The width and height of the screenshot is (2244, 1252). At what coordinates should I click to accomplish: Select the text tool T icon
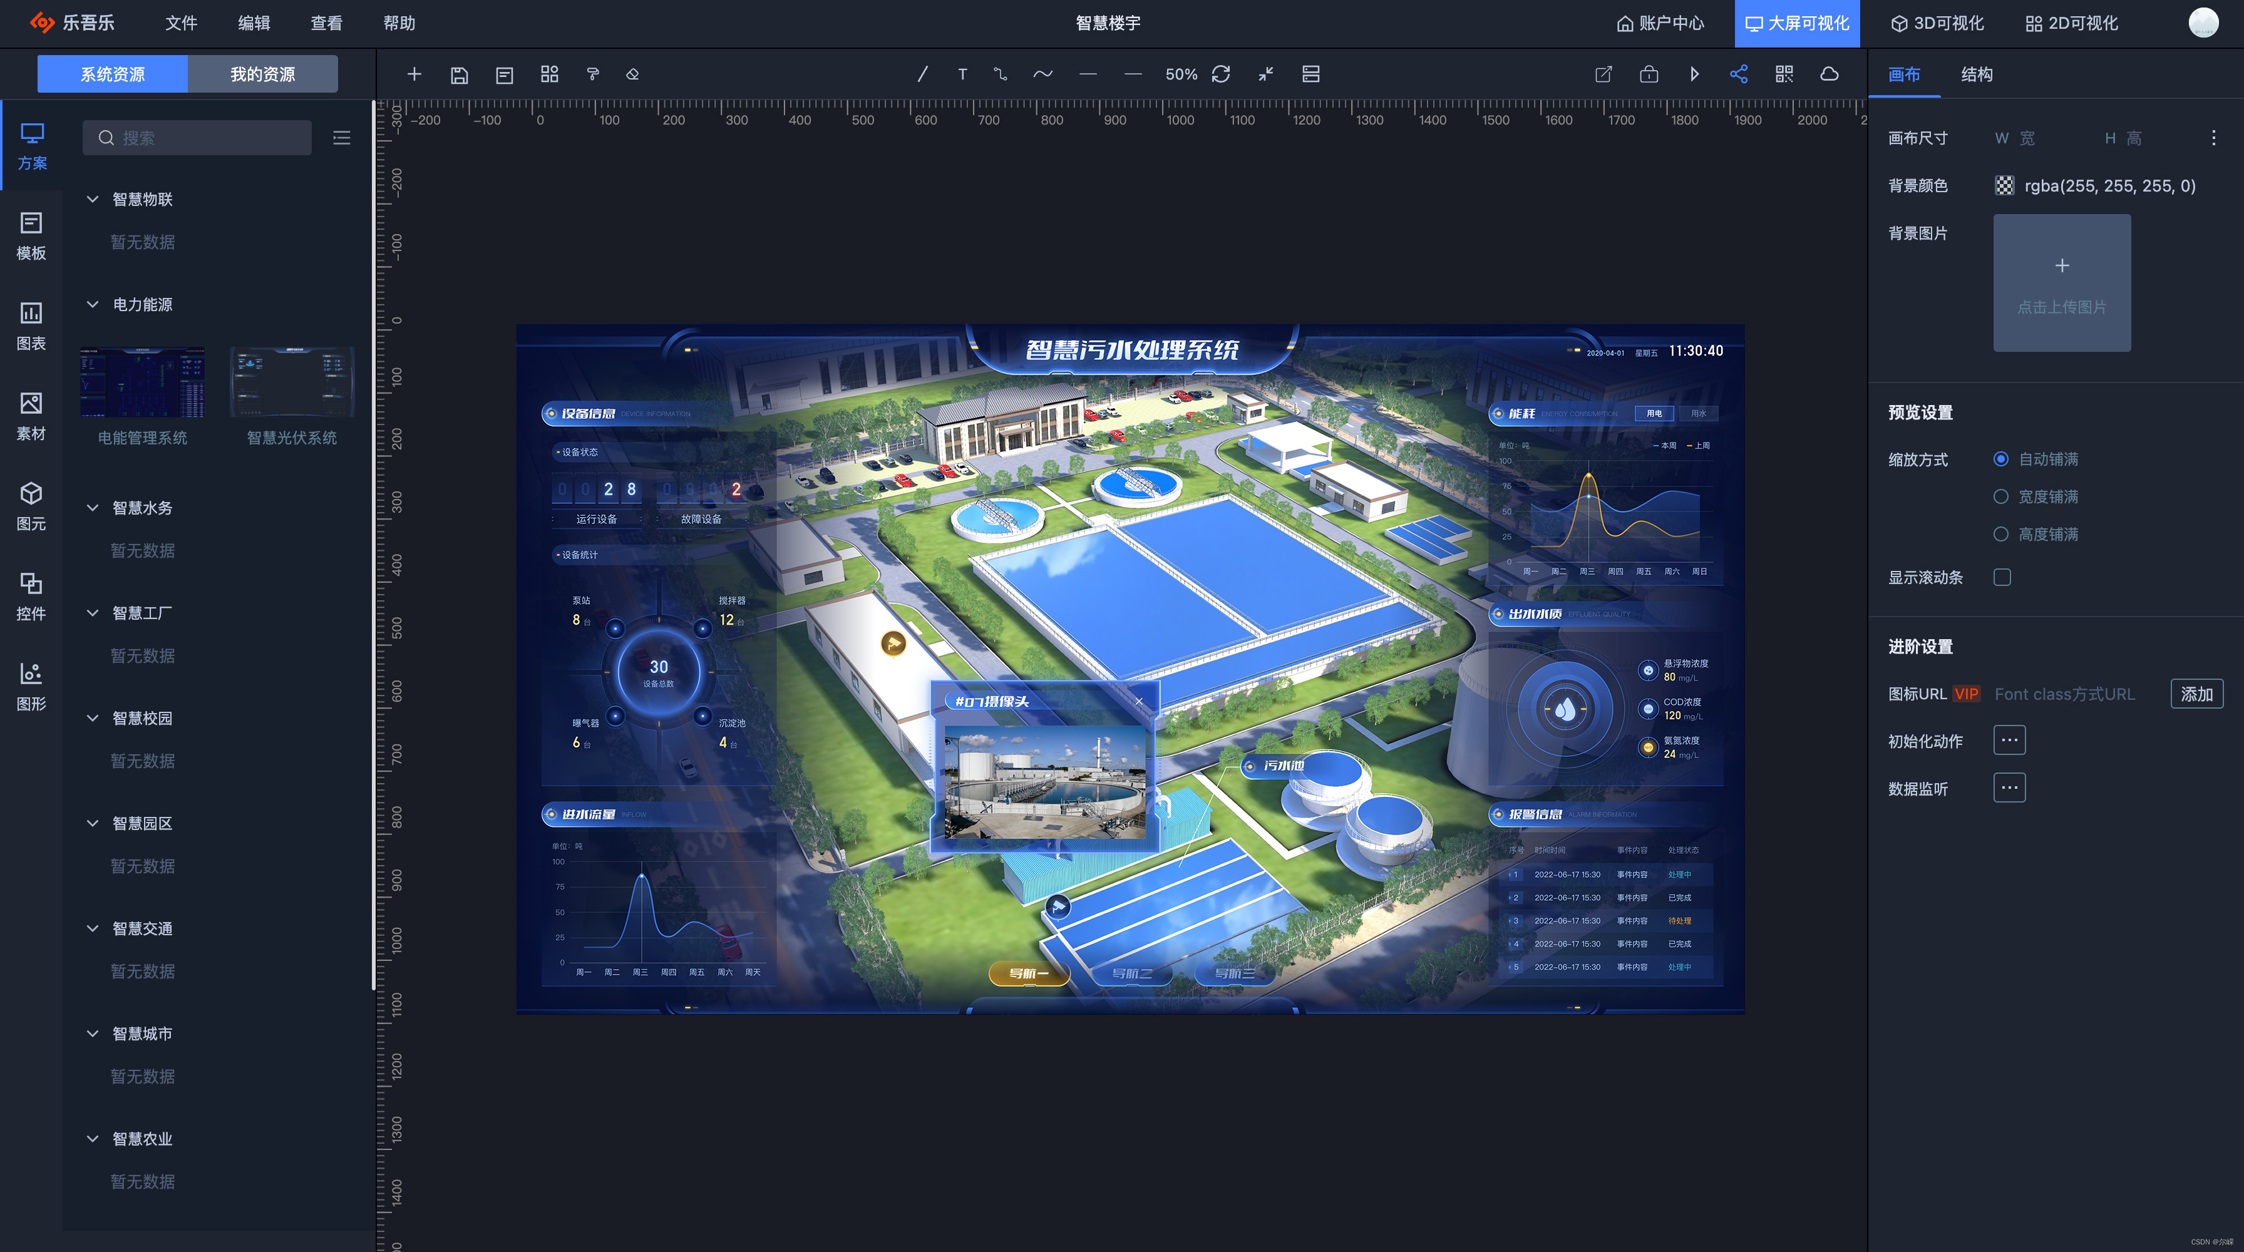click(962, 75)
